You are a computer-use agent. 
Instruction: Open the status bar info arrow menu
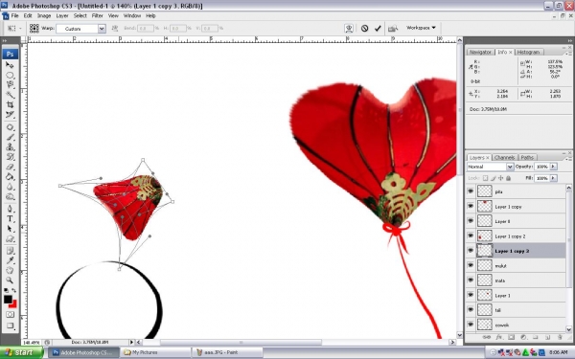coord(131,342)
